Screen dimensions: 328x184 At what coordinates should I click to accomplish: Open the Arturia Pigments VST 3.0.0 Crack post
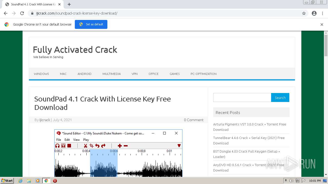pos(250,127)
